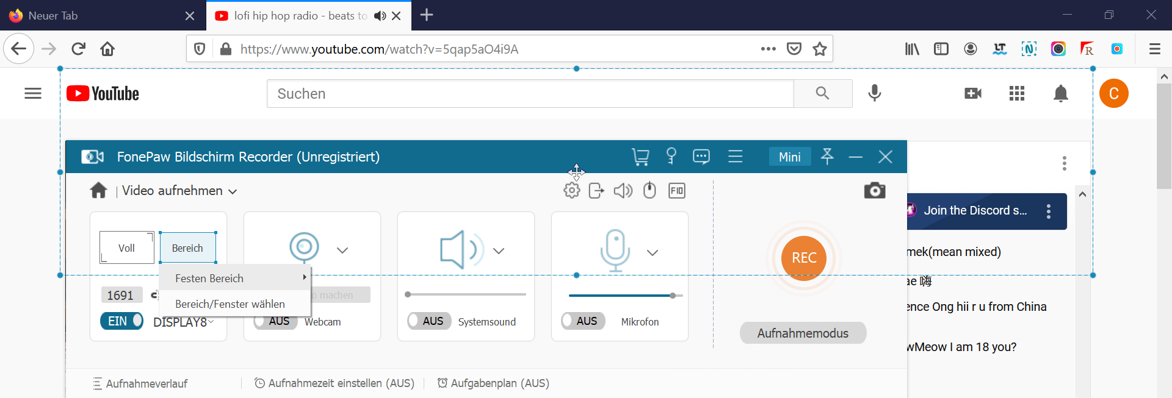Switch the recorder to Mini mode
The height and width of the screenshot is (398, 1172).
click(790, 157)
